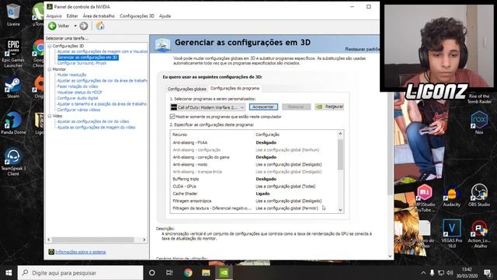Open Task View from the taskbar
This screenshot has height=280, width=497.
tap(169, 273)
